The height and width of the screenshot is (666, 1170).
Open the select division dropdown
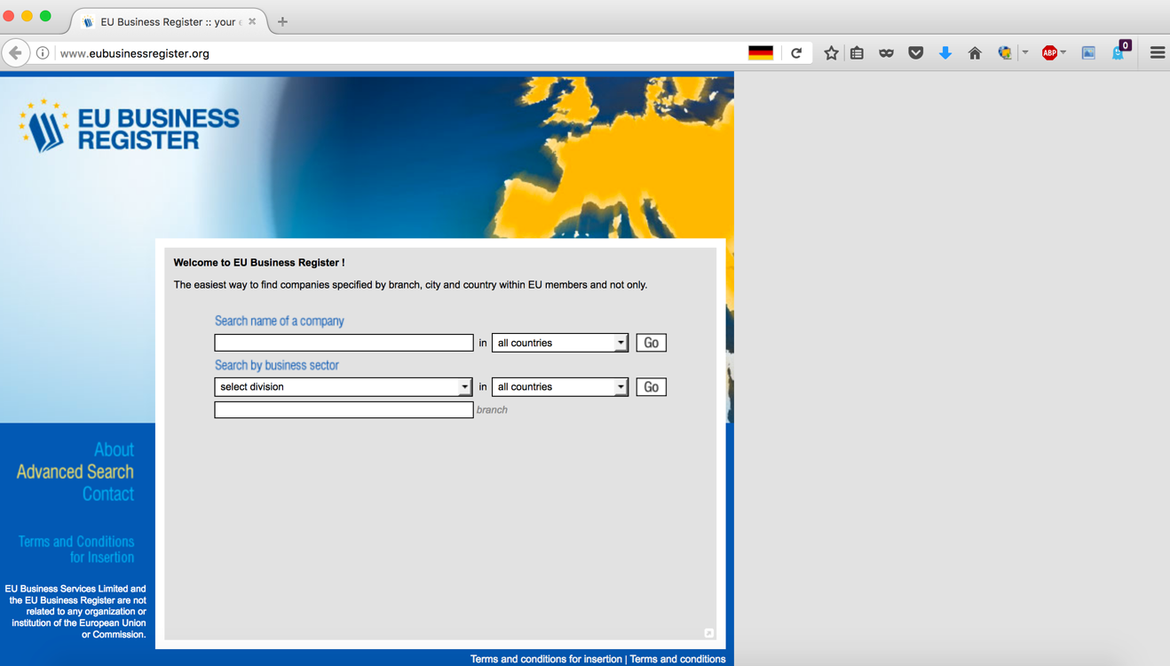click(344, 387)
